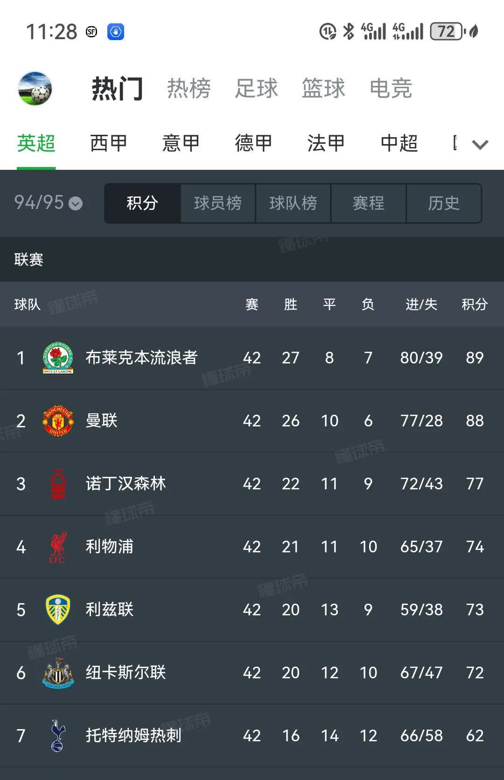Expand the 94/95 season dropdown

[47, 203]
